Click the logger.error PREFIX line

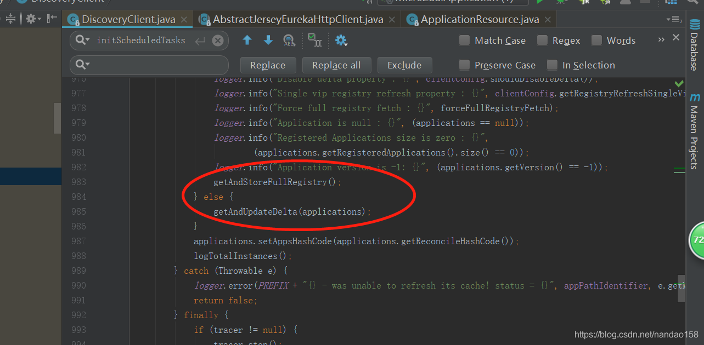[439, 285]
